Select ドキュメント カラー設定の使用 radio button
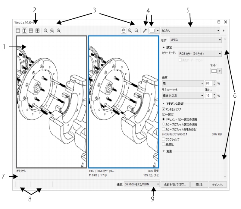241x209 pixels. click(164, 119)
